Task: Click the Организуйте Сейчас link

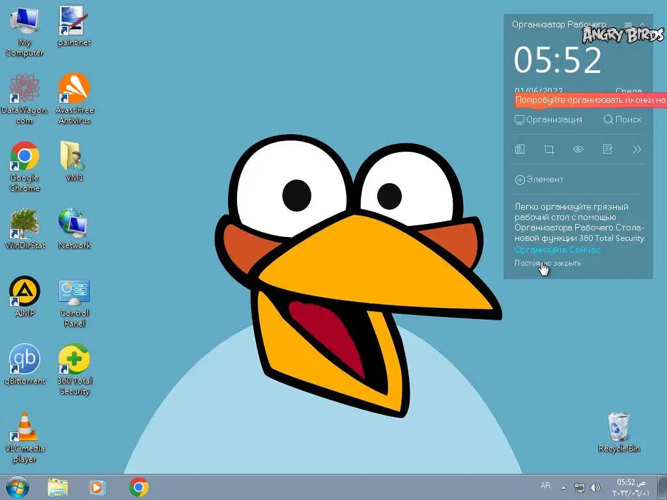Action: (x=558, y=249)
